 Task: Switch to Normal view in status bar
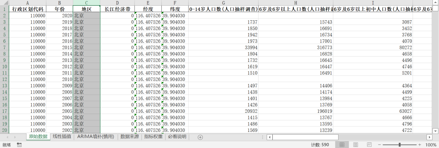point(341,145)
